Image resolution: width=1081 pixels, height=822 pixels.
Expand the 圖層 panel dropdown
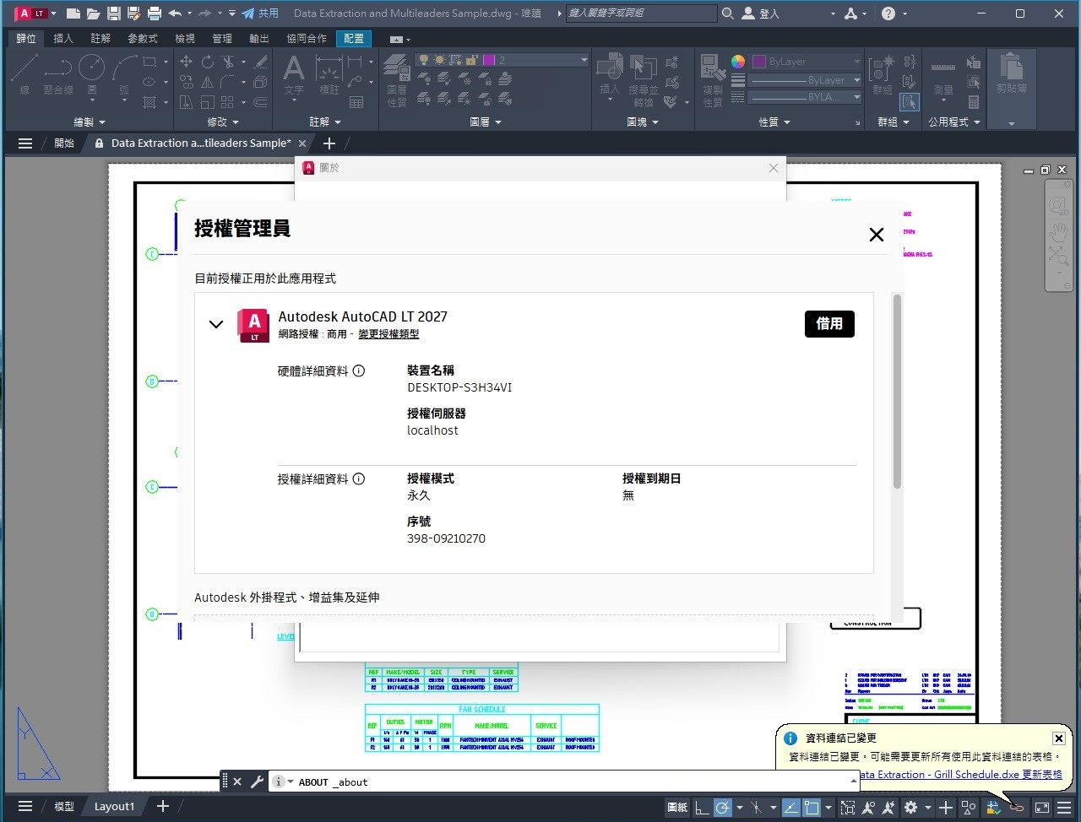click(486, 122)
